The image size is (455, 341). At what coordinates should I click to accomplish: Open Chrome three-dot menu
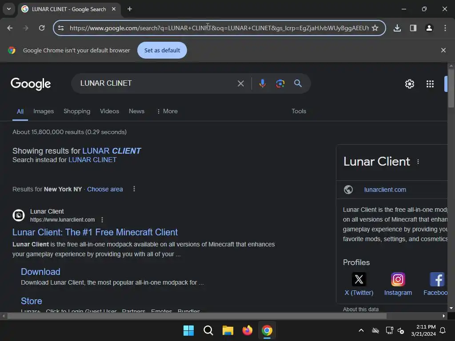[445, 28]
